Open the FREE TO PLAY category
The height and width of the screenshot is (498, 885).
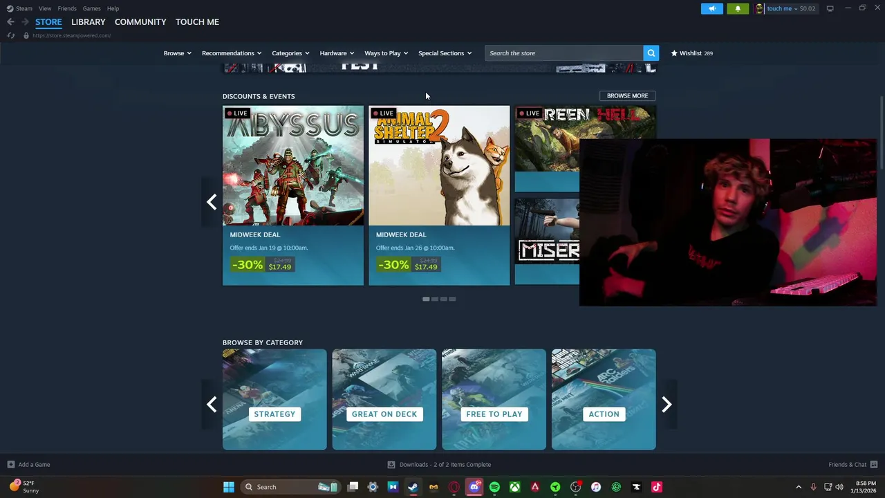[x=494, y=400]
